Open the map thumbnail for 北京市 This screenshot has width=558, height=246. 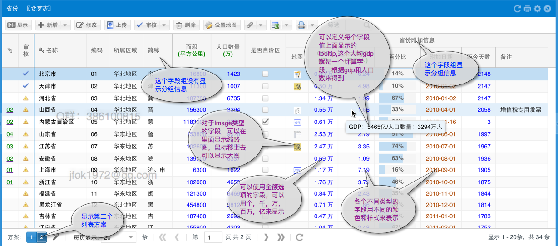(x=298, y=74)
